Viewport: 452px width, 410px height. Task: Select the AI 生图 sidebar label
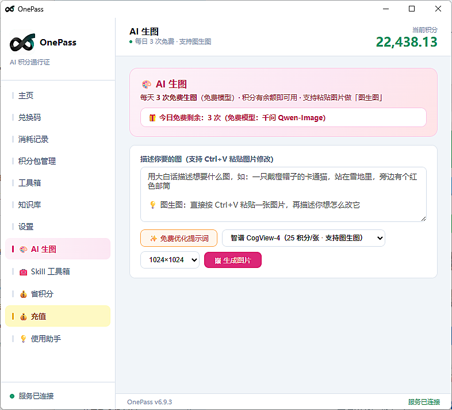[x=44, y=249]
